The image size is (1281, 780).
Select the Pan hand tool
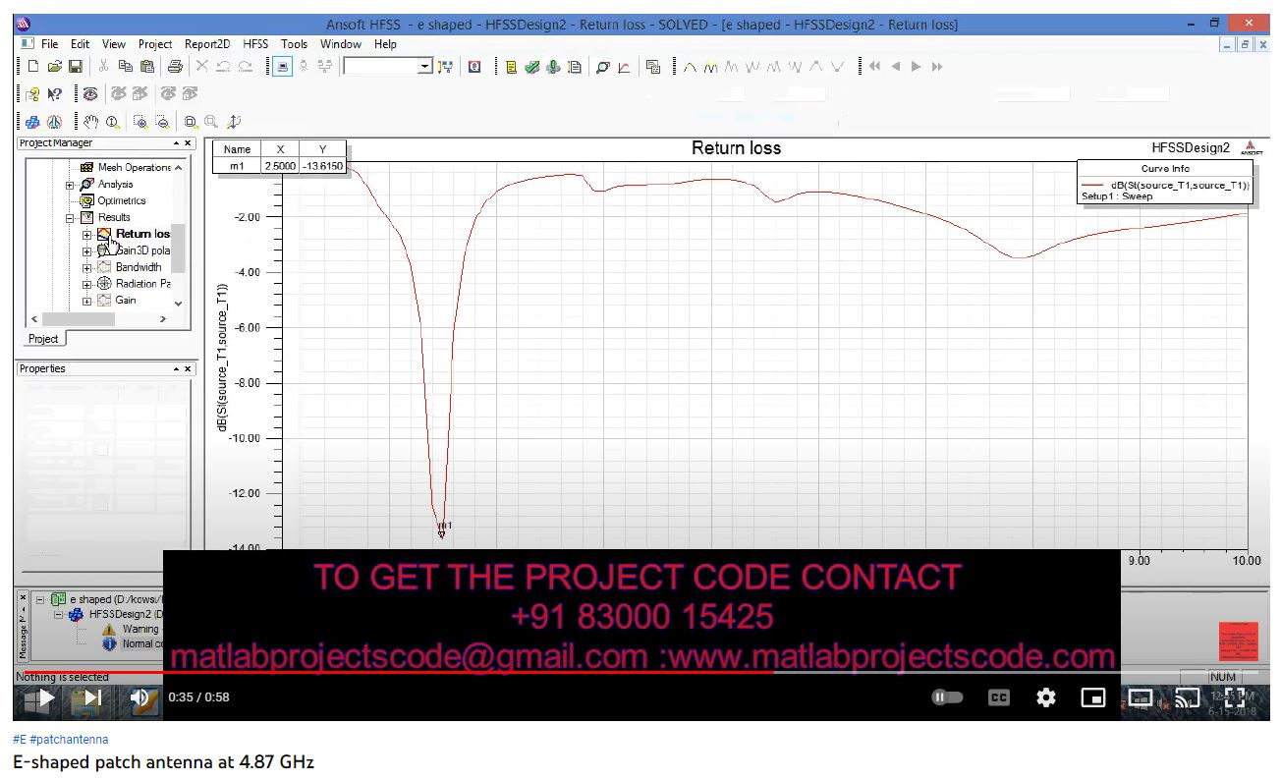coord(91,122)
